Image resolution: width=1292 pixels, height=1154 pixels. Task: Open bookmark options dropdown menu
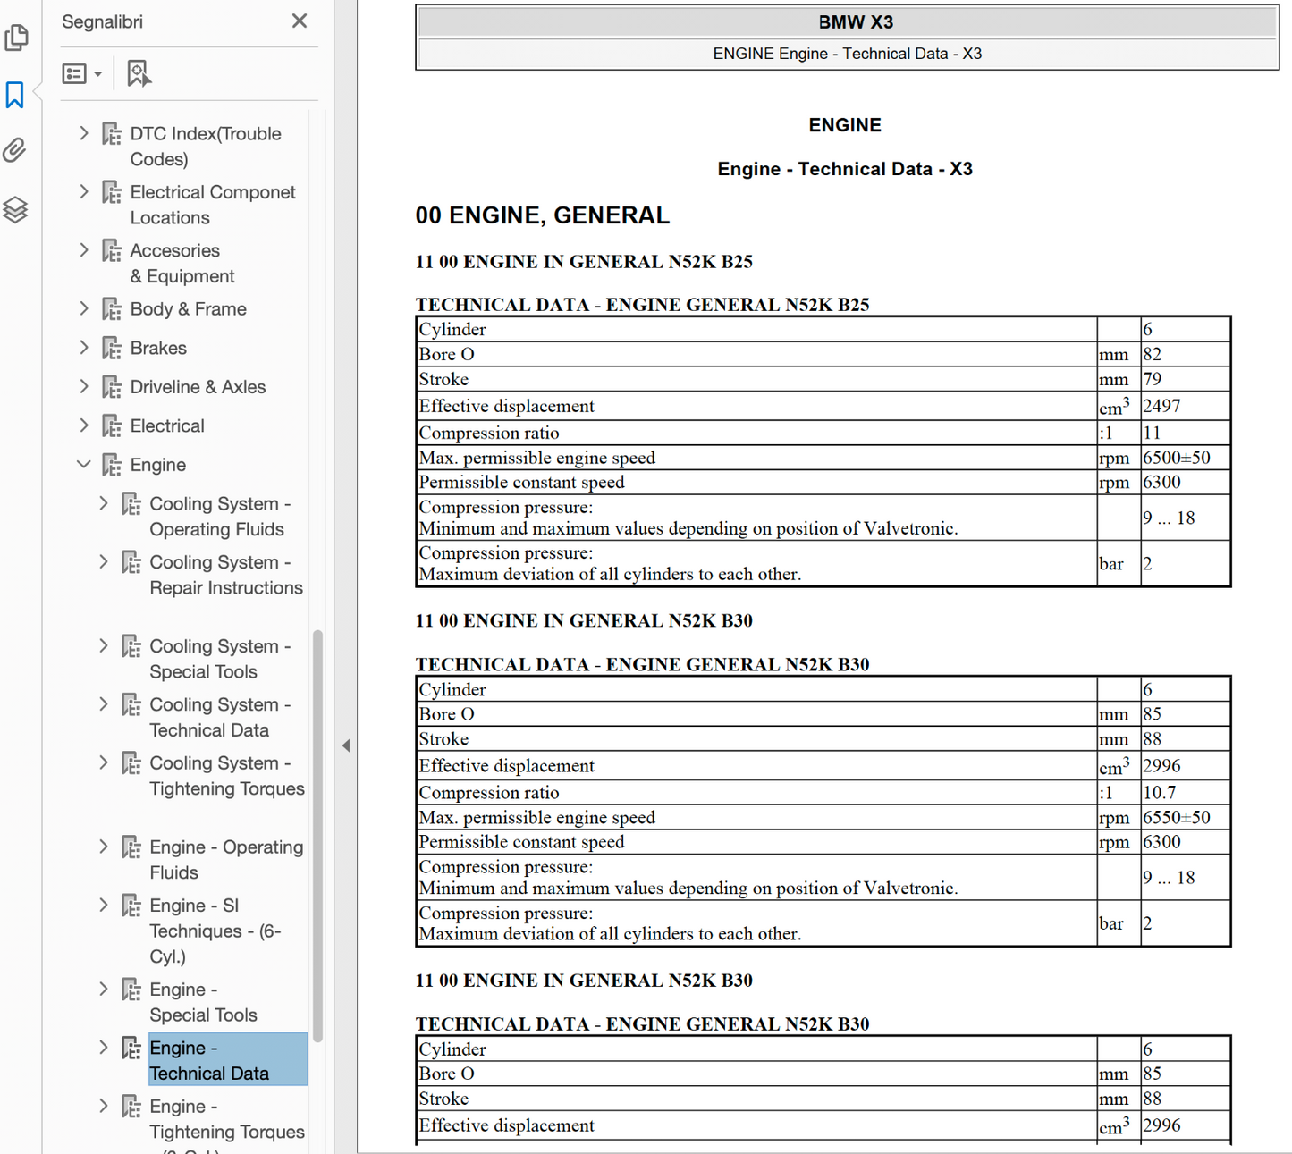click(x=81, y=73)
